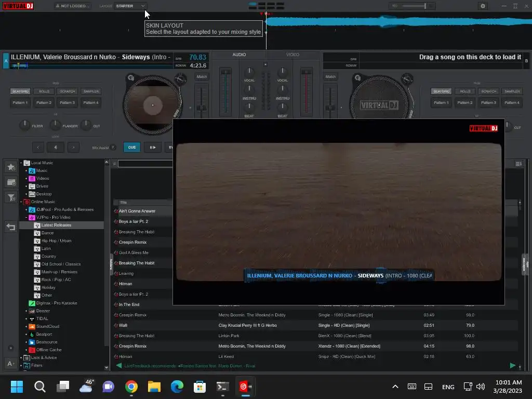Screen dimensions: 532x399
Task: Click the deck A pitch range knob icon
Action: (180, 79)
